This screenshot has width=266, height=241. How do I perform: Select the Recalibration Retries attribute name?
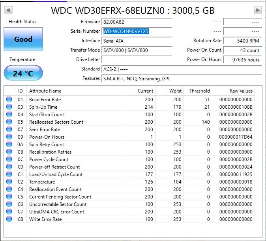[x=50, y=152]
